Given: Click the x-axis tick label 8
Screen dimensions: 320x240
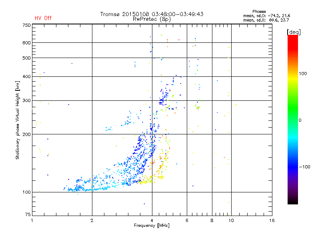Looking at the screenshot, I should 212,220.
